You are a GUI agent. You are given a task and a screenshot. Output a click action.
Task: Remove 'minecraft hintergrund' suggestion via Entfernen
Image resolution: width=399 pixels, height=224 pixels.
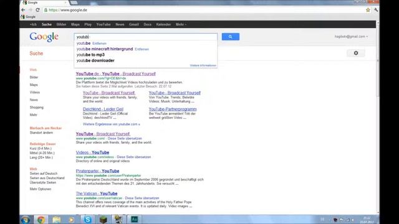142,49
